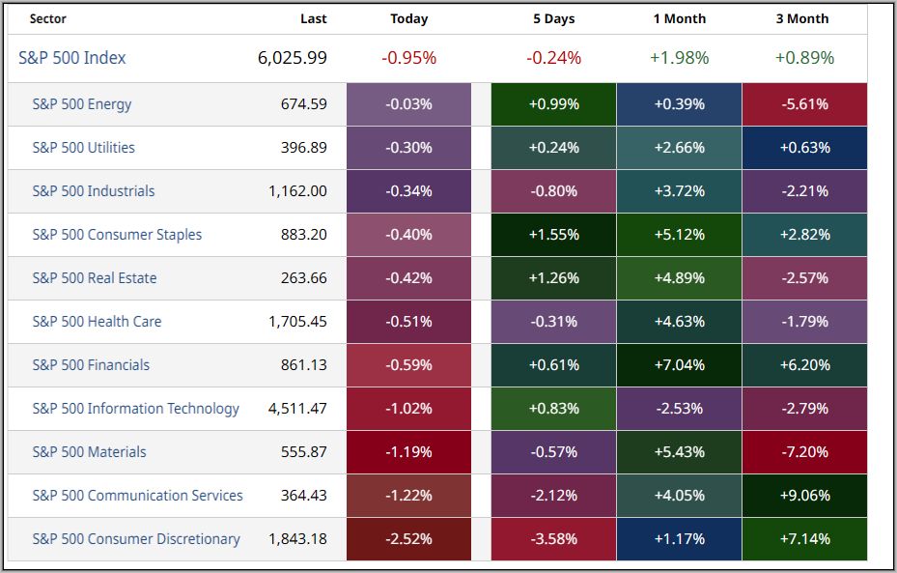897x573 pixels.
Task: Open the S&P 500 Communication Services link
Action: 138,496
